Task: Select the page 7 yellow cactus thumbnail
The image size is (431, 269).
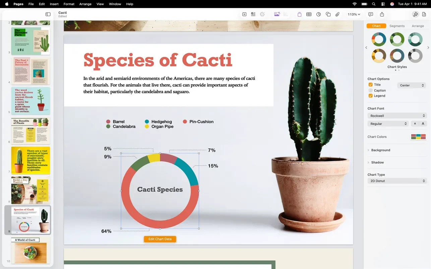Action: coord(30,160)
